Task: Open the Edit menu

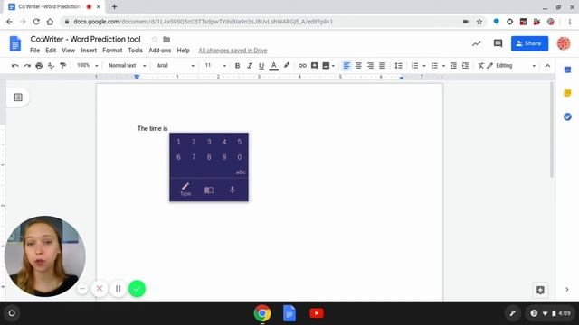Action: 51,51
